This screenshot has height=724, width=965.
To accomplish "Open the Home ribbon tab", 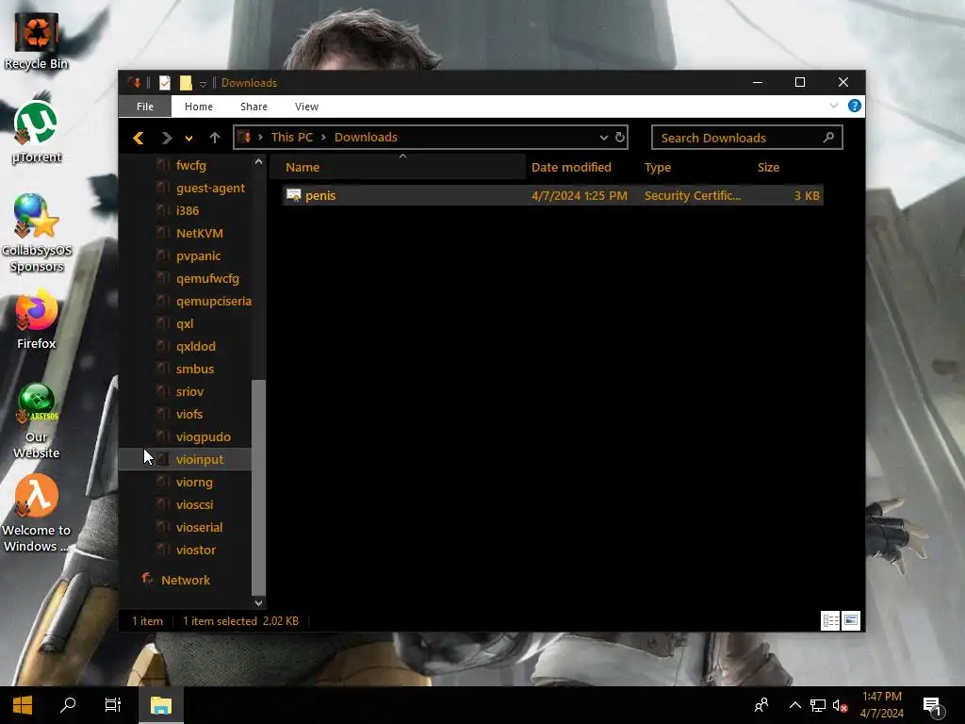I will (x=199, y=107).
